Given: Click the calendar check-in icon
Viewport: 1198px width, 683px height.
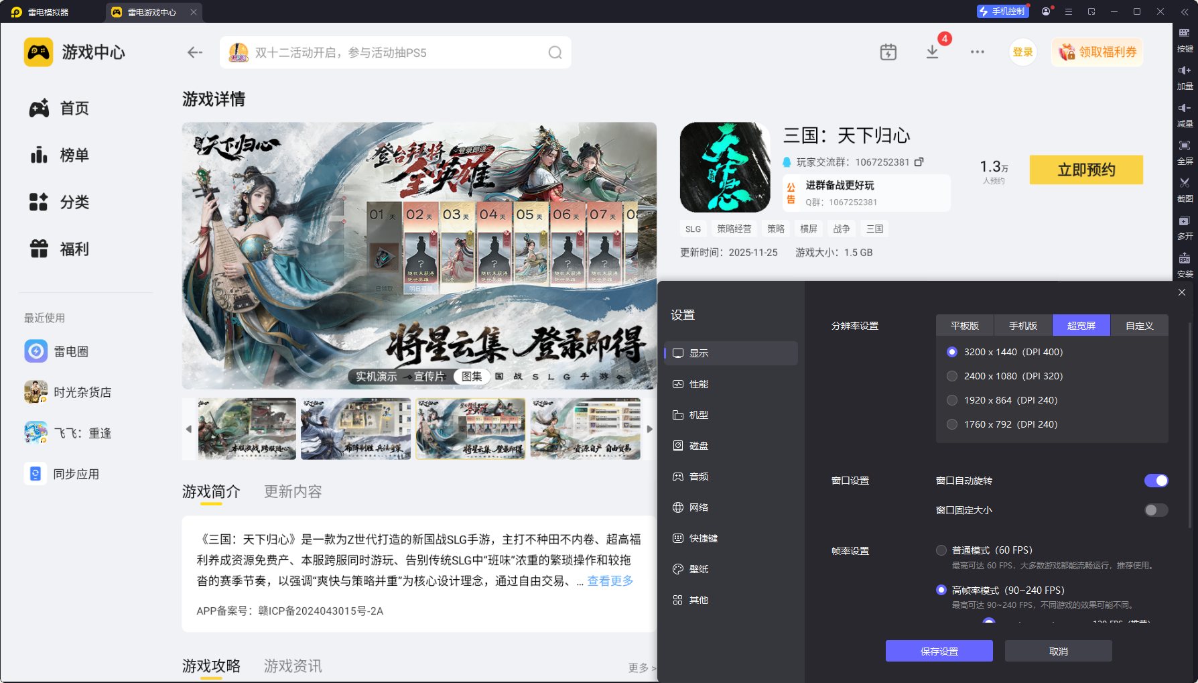Looking at the screenshot, I should click(888, 52).
